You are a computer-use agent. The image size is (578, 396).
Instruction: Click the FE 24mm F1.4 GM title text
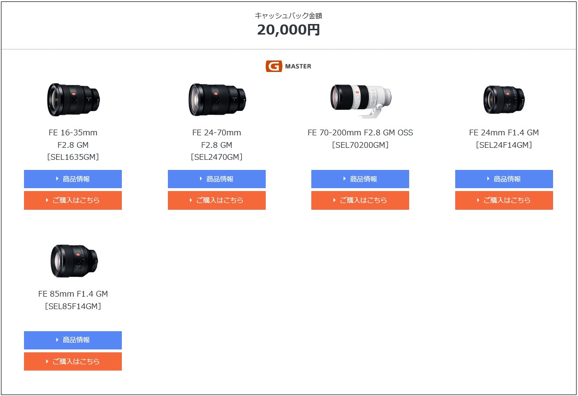504,132
